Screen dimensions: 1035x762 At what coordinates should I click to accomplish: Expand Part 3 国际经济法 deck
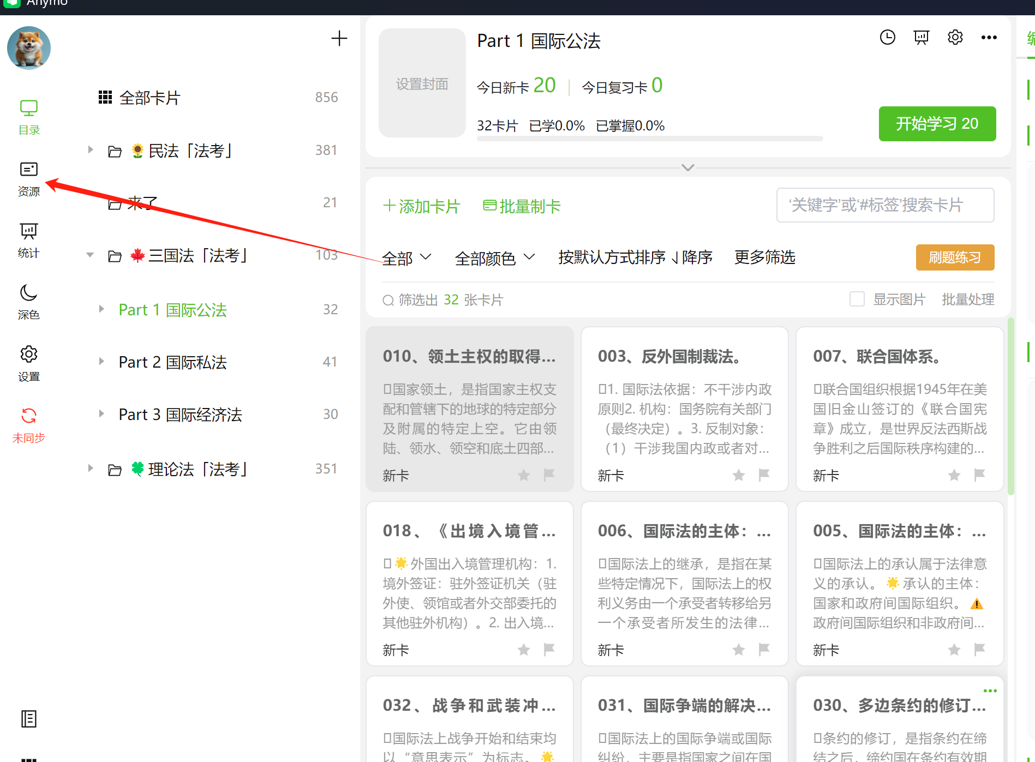101,413
